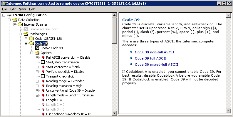
Task: Select 'Unconventional Code 39 = Disable' row text
Action: pos(71,90)
